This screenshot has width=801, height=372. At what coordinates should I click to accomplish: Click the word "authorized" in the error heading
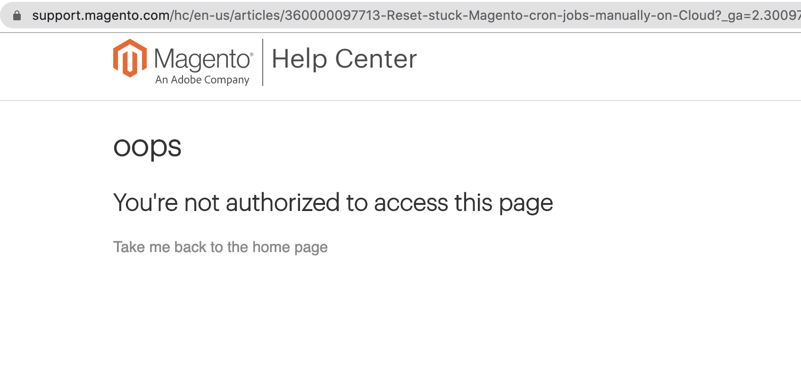point(283,203)
